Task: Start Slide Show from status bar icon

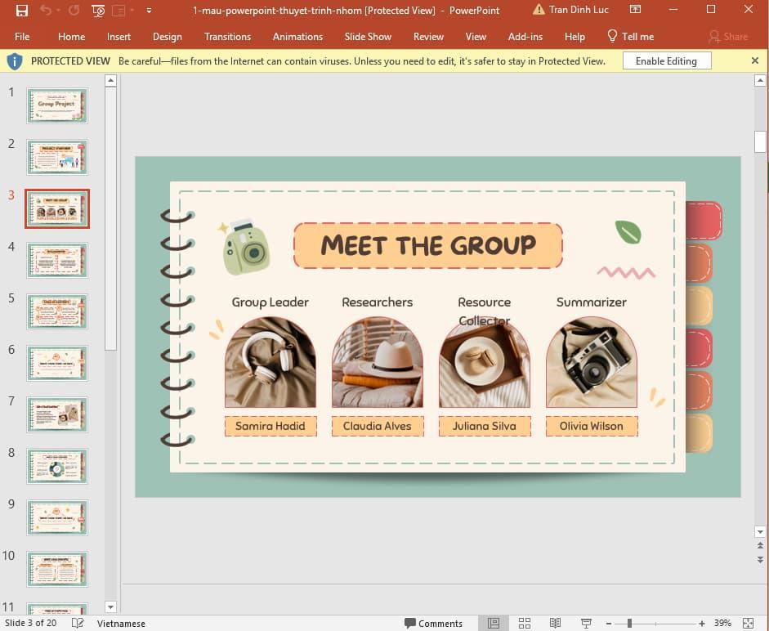Action: click(x=585, y=623)
